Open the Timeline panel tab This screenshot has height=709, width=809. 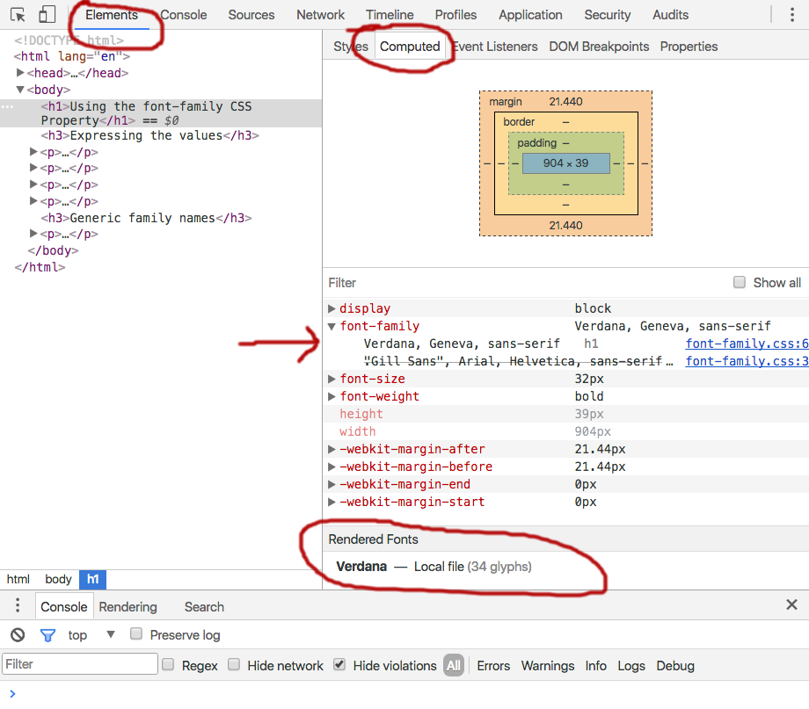point(390,15)
